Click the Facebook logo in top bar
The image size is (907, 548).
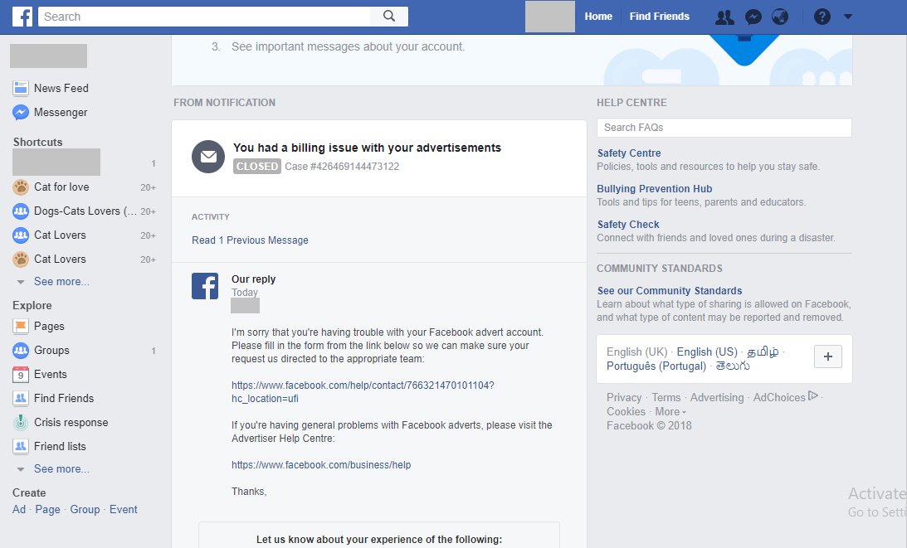[x=22, y=17]
